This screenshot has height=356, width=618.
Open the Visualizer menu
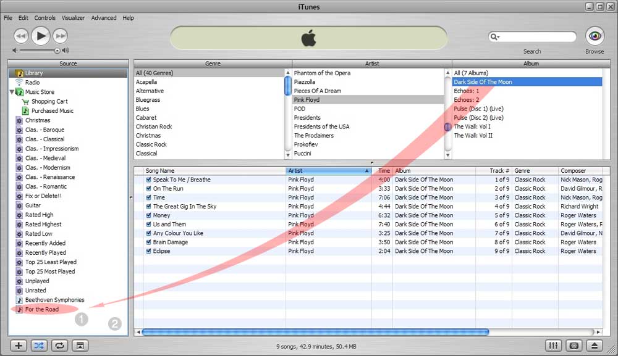pos(73,18)
